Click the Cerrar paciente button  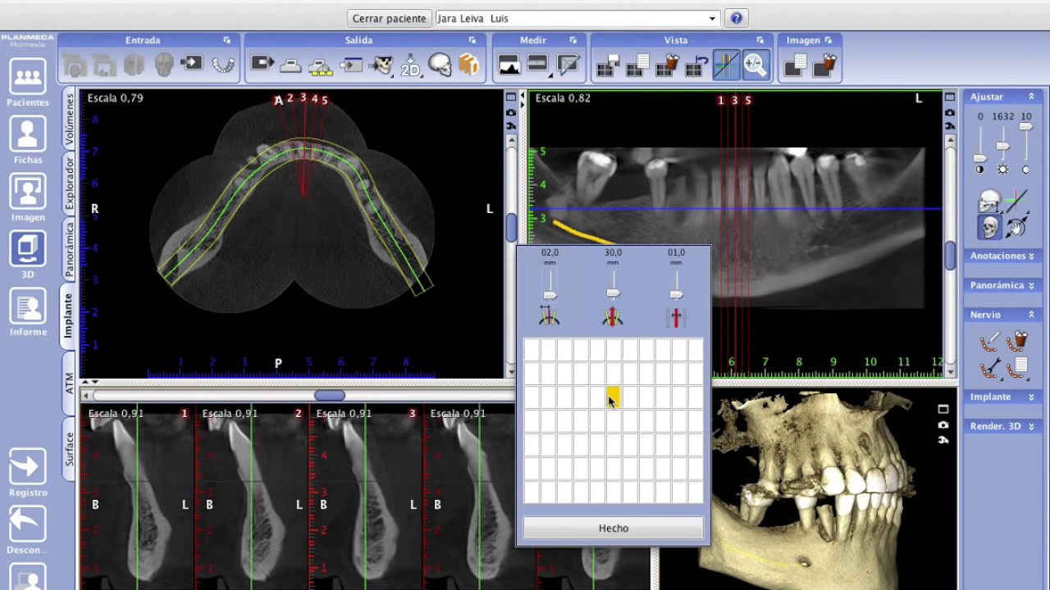click(x=389, y=18)
